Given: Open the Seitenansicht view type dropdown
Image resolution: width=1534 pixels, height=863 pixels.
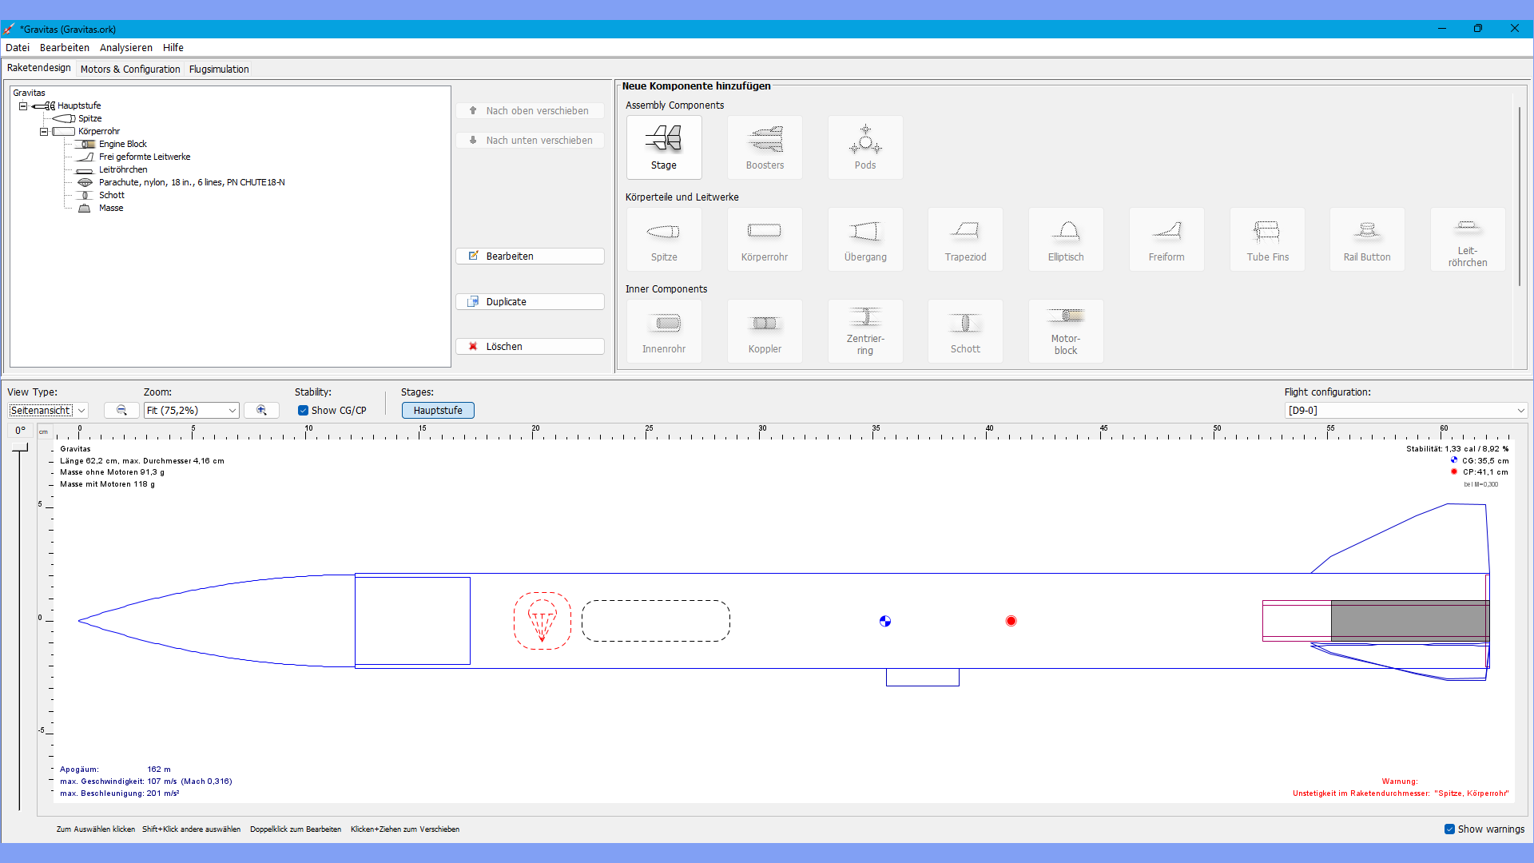Looking at the screenshot, I should (x=48, y=410).
